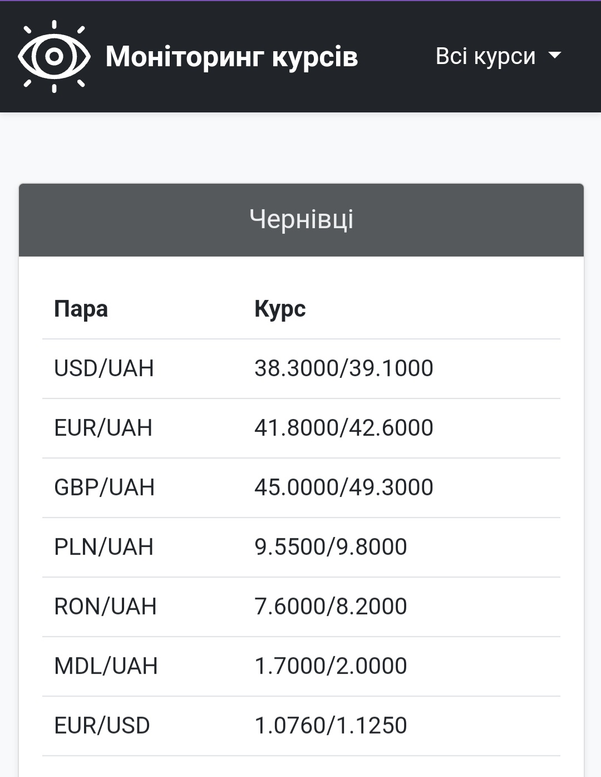
Task: Click the Чернівці card header
Action: point(301,220)
